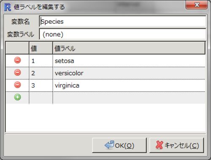Click the empty value cell in new row
211x160 pixels.
[x=41, y=98]
